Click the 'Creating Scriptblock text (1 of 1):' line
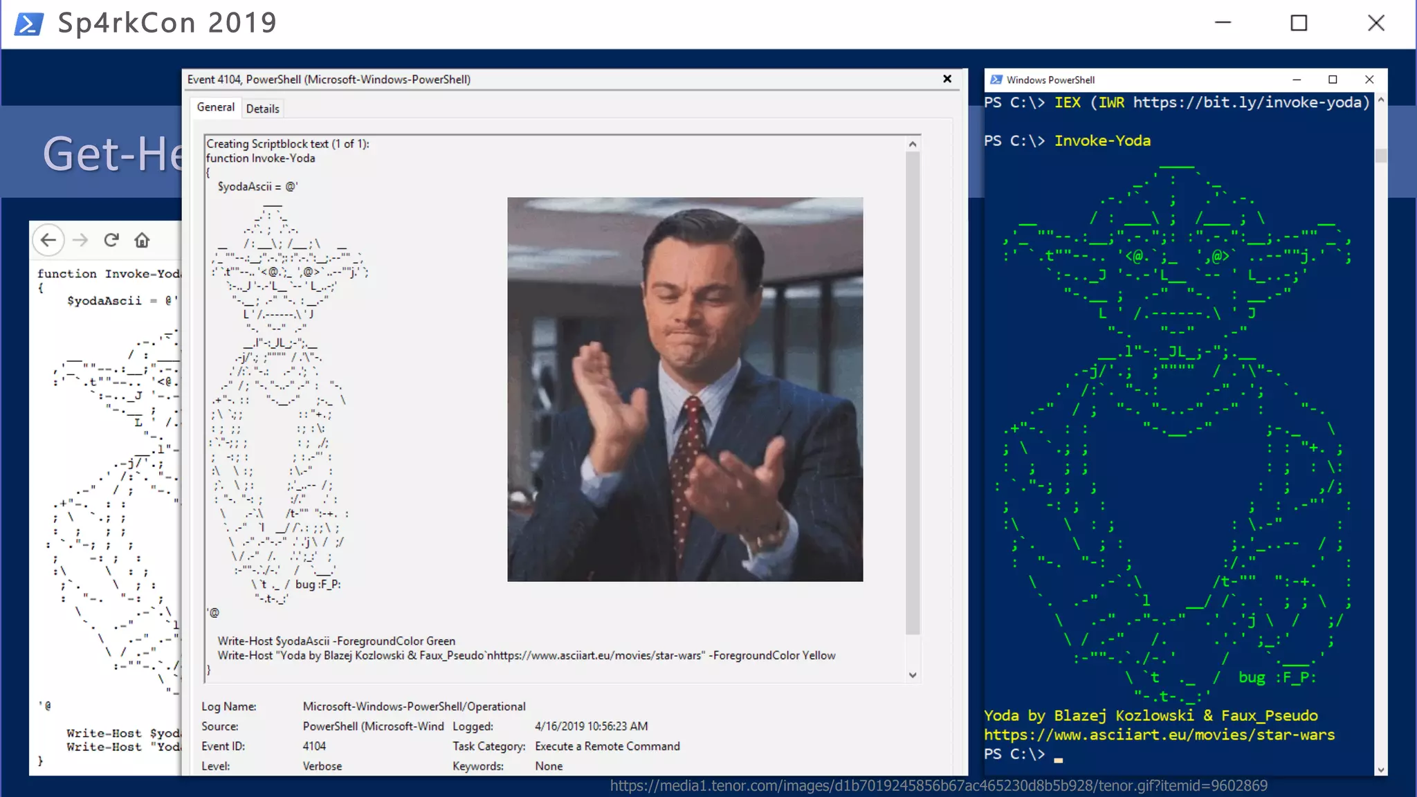The height and width of the screenshot is (797, 1417). coord(288,144)
